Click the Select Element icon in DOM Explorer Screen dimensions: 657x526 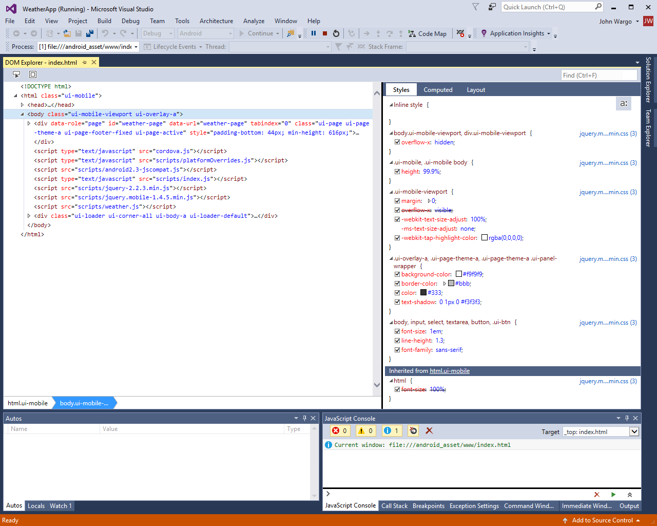(x=16, y=74)
